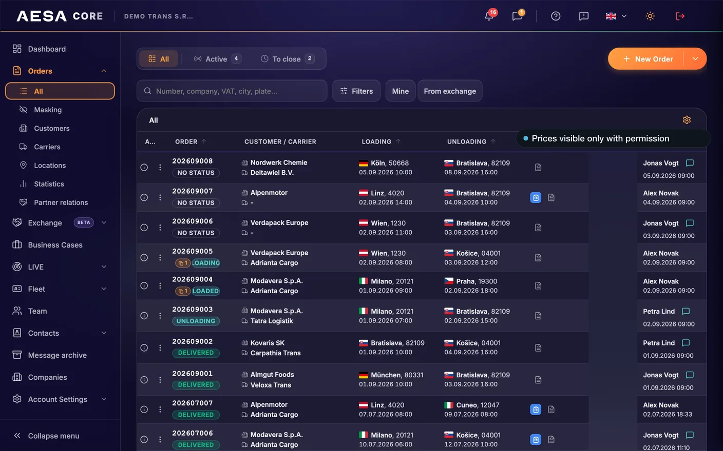Click blue clipboard icon for order 202607007
Screen dimensions: 723x451
tap(536, 409)
